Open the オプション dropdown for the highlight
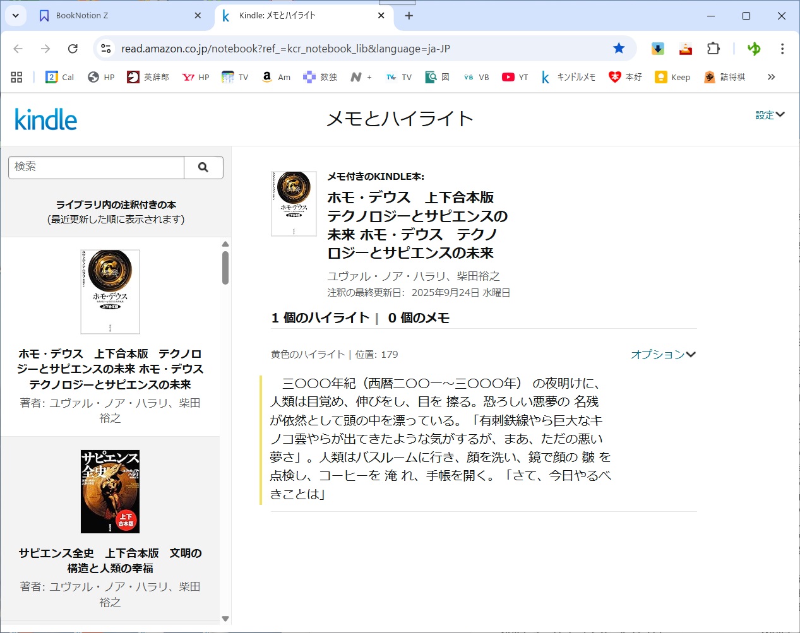The image size is (800, 633). [662, 355]
